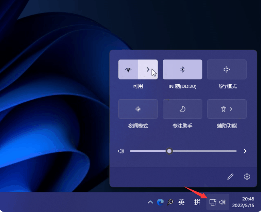Click the pencil icon to edit quick settings
This screenshot has width=261, height=212.
click(x=230, y=176)
